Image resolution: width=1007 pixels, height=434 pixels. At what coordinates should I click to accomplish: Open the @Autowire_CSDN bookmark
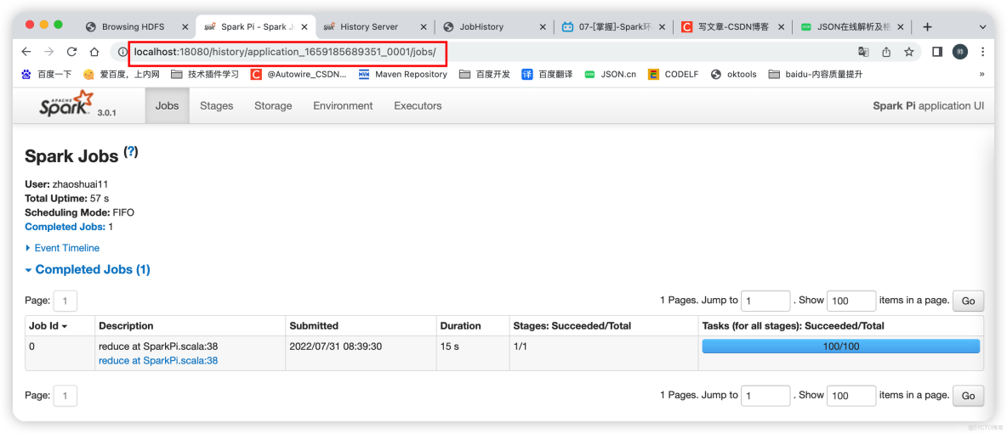298,75
